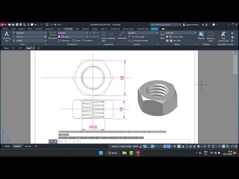Image resolution: width=239 pixels, height=179 pixels.
Task: Click the Continue dimension tool
Action: point(87,40)
